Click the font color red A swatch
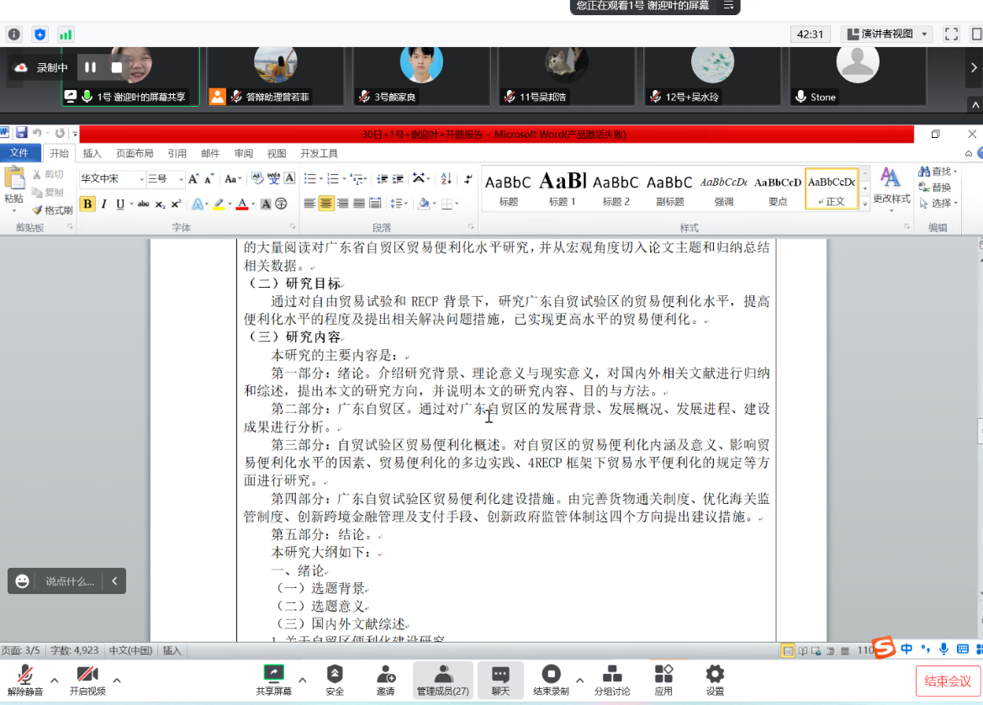Image resolution: width=983 pixels, height=705 pixels. click(x=241, y=204)
